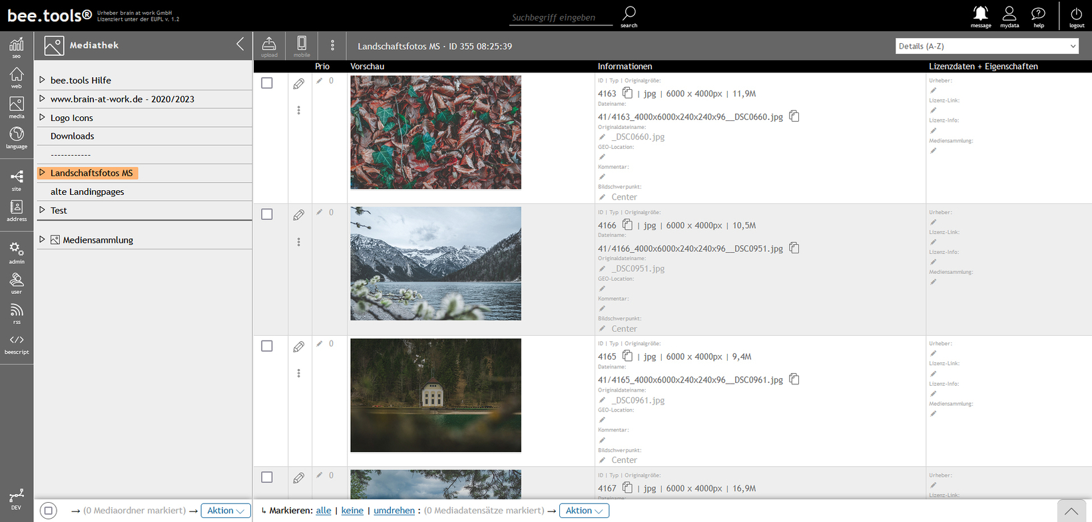Open the Details (A-Z) sort dropdown

pos(987,46)
